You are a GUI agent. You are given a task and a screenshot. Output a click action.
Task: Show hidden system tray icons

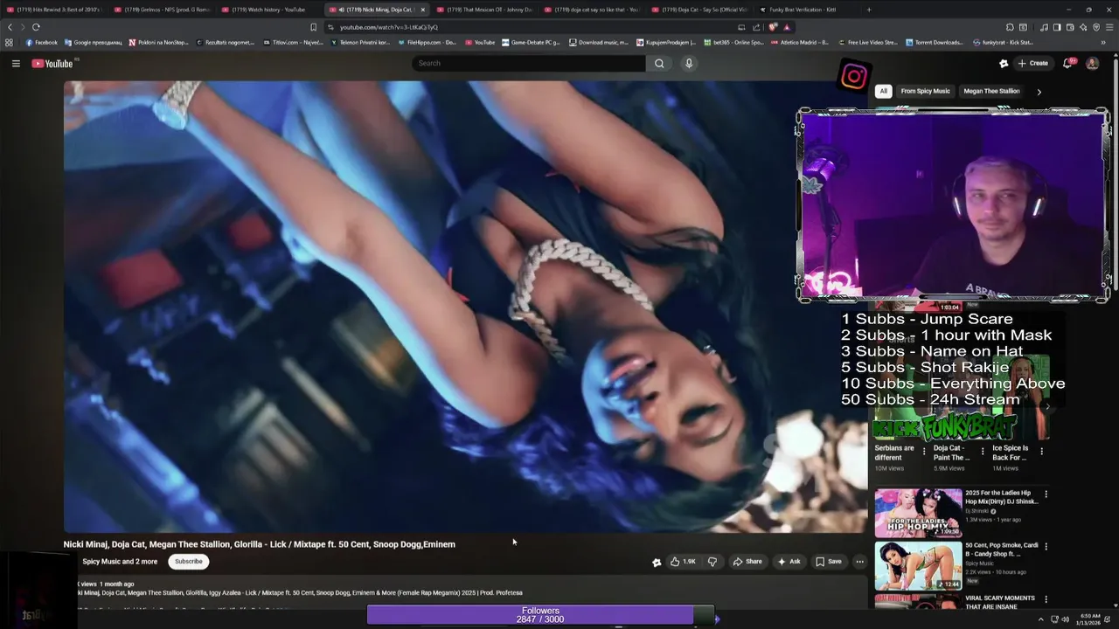[1040, 619]
